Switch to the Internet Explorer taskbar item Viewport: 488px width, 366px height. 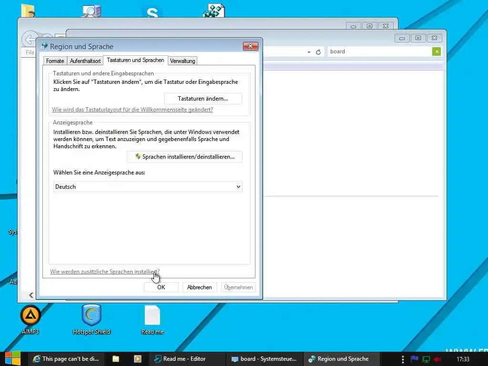tap(66, 359)
